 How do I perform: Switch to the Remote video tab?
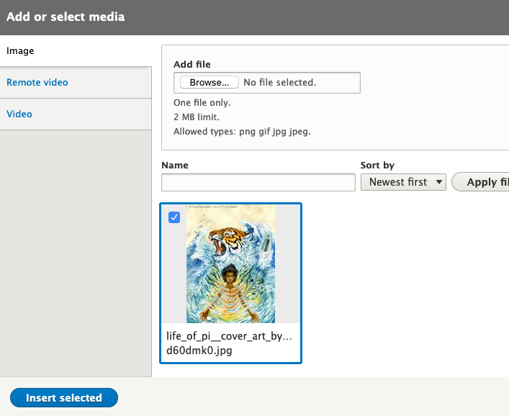76,83
